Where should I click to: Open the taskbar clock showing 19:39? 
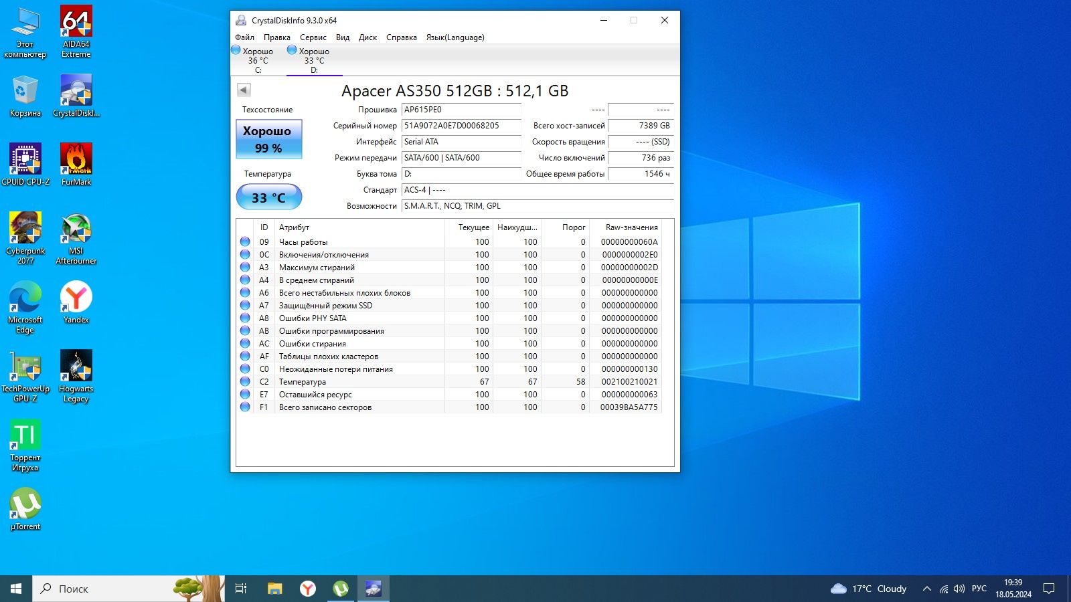[x=1013, y=589]
